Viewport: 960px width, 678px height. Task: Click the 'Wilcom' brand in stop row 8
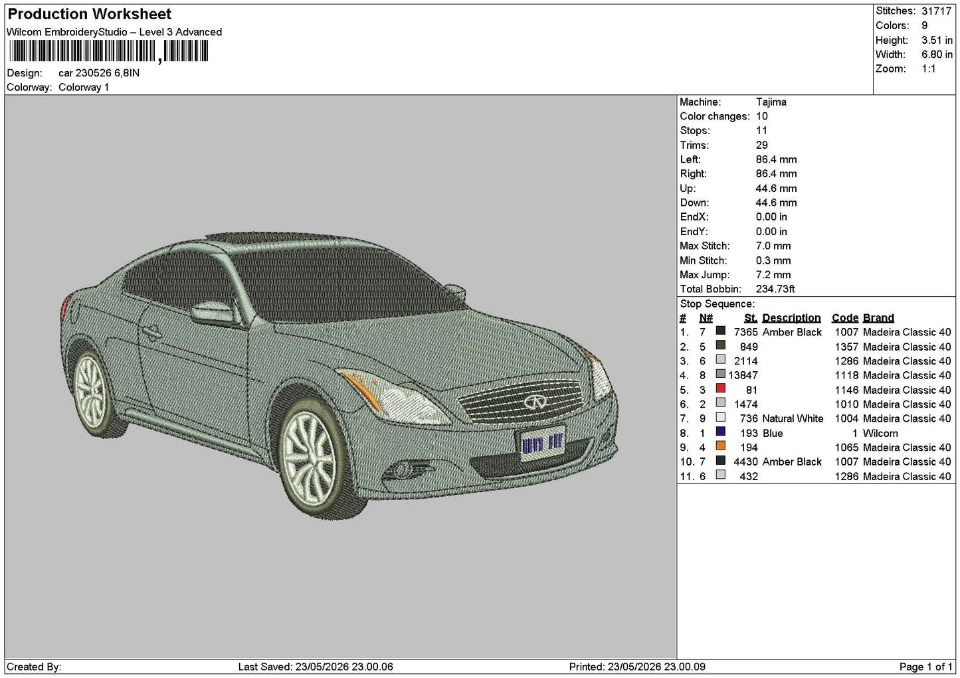[x=880, y=434]
